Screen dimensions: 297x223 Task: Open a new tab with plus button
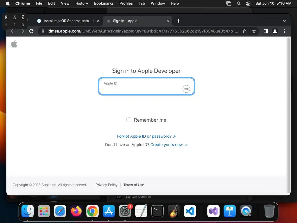pyautogui.click(x=178, y=21)
